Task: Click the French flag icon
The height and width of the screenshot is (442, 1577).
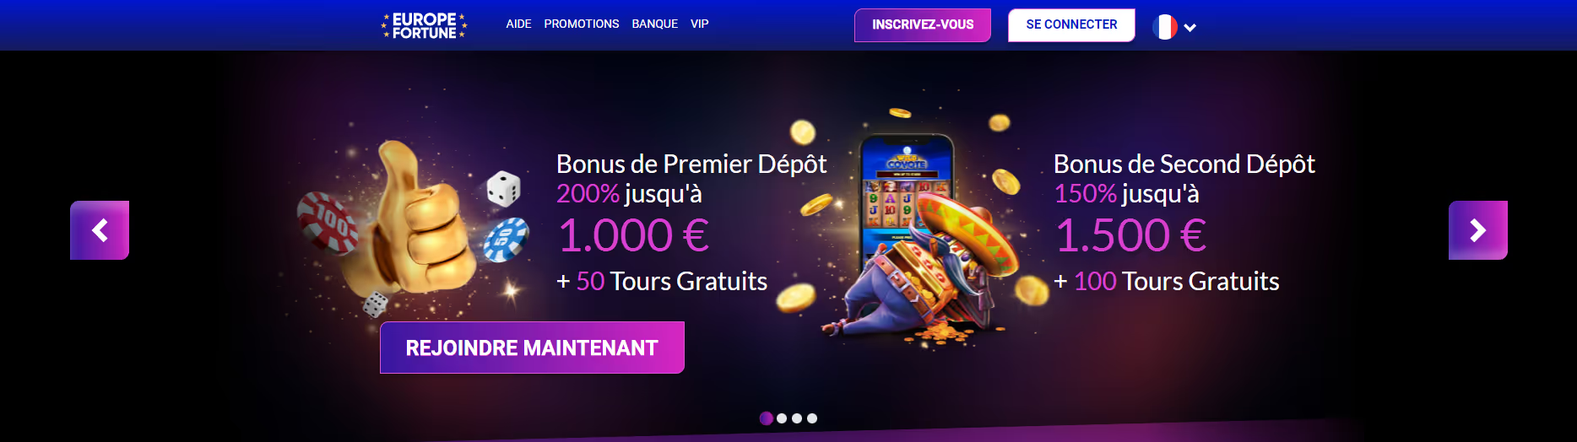Action: coord(1165,27)
